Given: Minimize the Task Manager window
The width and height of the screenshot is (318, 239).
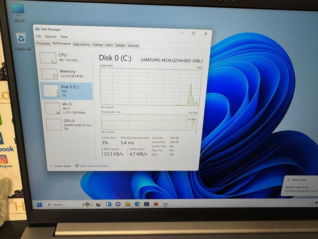Looking at the screenshot, I should (182, 33).
